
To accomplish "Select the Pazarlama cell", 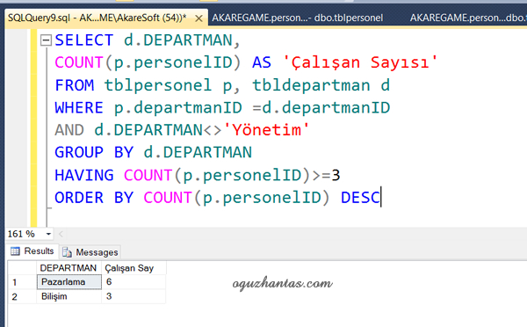I will point(69,282).
